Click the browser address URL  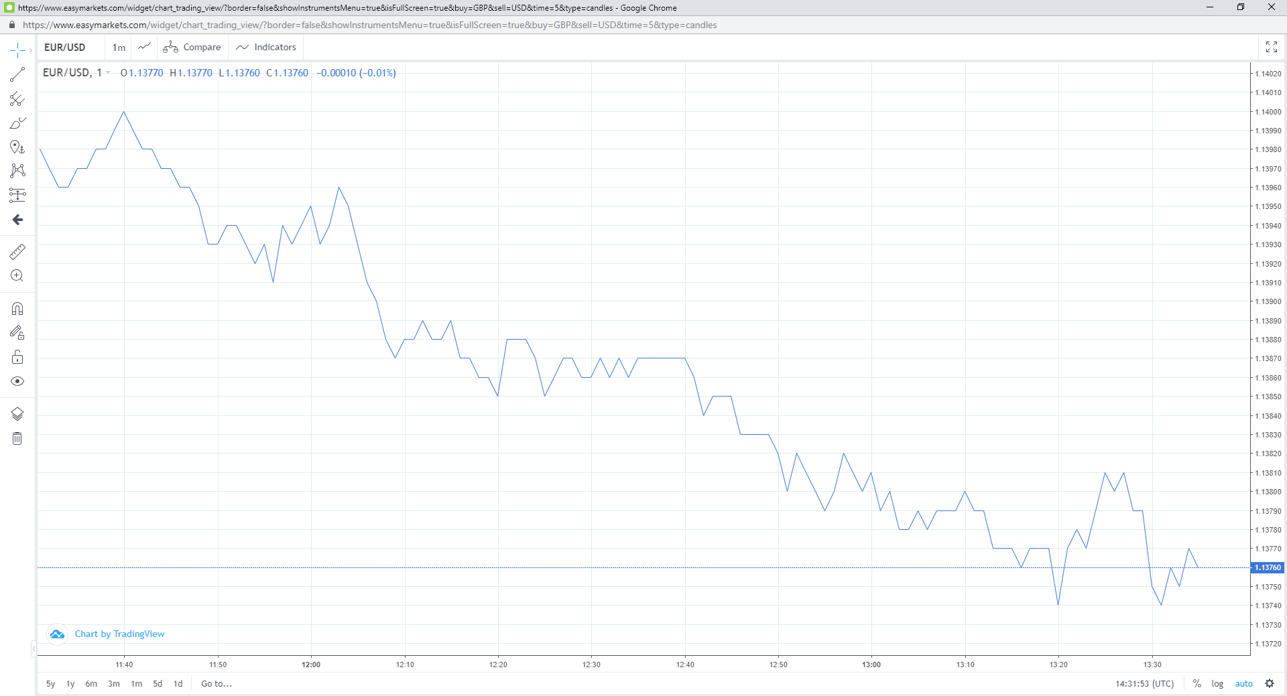coord(369,25)
